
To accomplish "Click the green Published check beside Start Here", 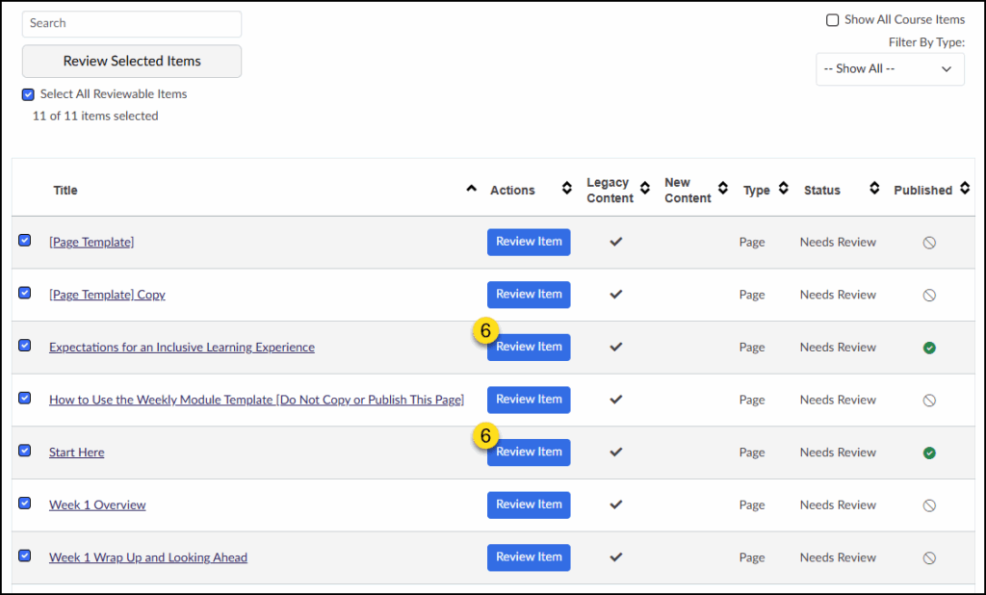I will click(929, 453).
